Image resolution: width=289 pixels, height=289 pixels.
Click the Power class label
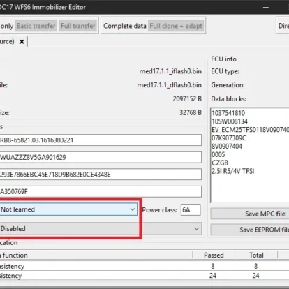(160, 210)
